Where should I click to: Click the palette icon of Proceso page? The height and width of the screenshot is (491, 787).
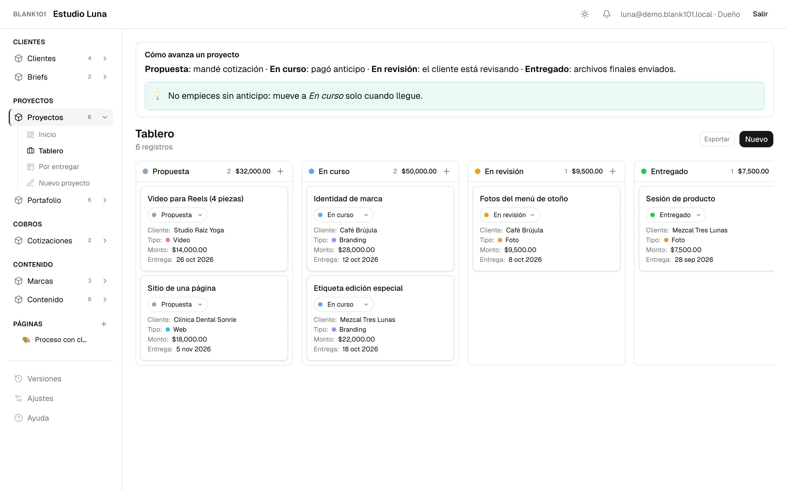tap(26, 340)
